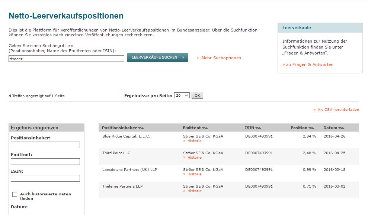The height and width of the screenshot is (215, 381).
Task: Open Historie link for Thélème Partners row
Action: coord(194,191)
